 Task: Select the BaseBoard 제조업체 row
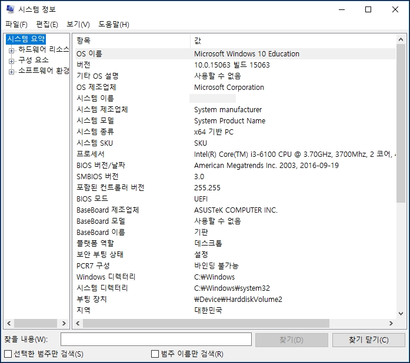point(235,210)
